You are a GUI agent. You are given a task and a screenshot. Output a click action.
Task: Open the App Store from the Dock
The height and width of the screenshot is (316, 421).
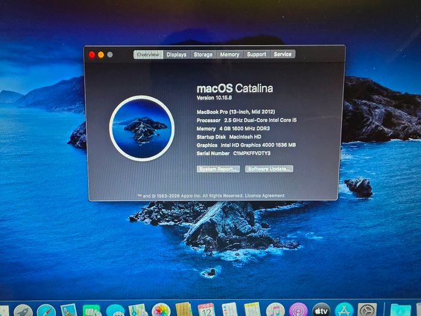coord(344,311)
